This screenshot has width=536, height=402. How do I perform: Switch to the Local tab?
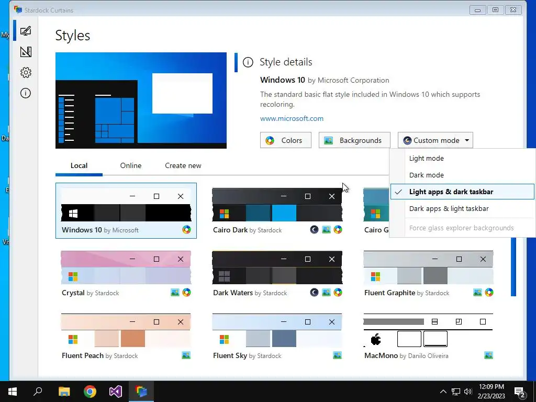79,166
